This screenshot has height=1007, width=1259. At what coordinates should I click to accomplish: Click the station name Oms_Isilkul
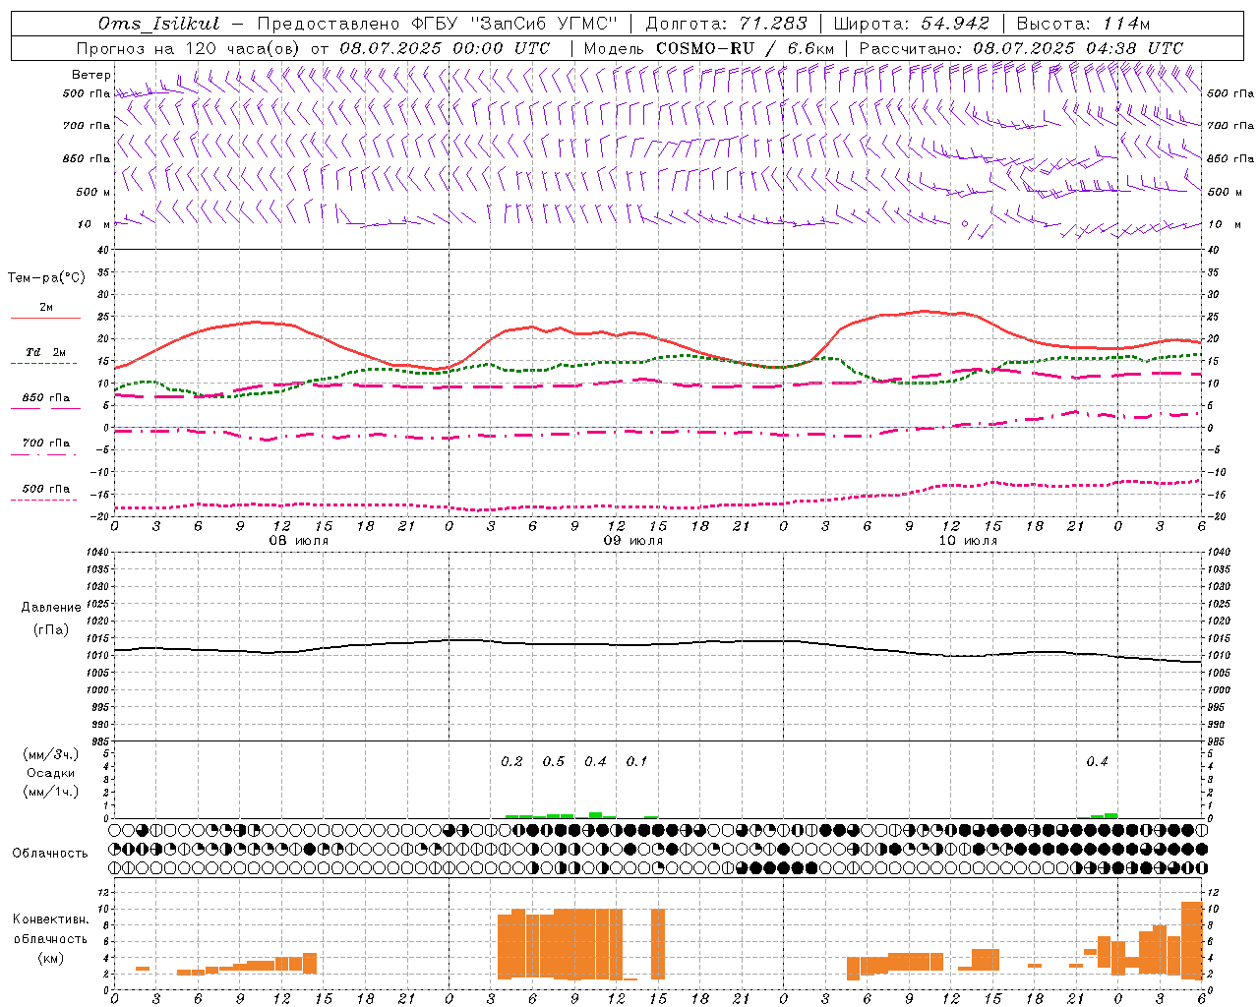(159, 24)
